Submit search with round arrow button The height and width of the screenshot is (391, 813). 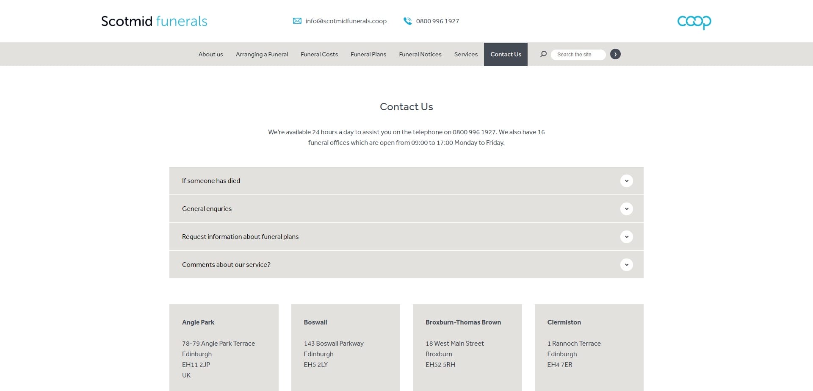pos(615,54)
